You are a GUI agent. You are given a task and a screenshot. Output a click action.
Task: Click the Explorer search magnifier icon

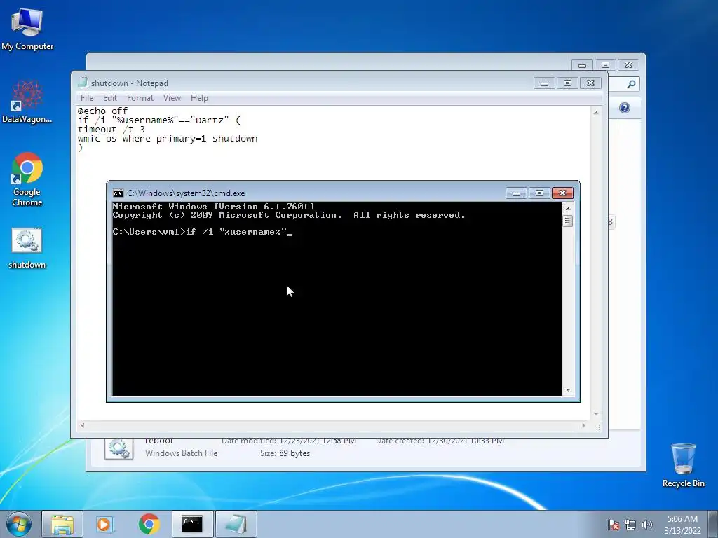pos(631,84)
